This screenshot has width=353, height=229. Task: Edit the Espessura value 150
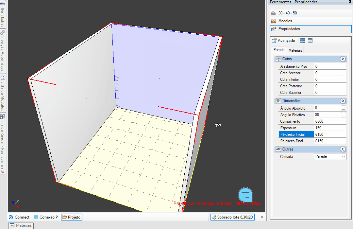(x=330, y=128)
